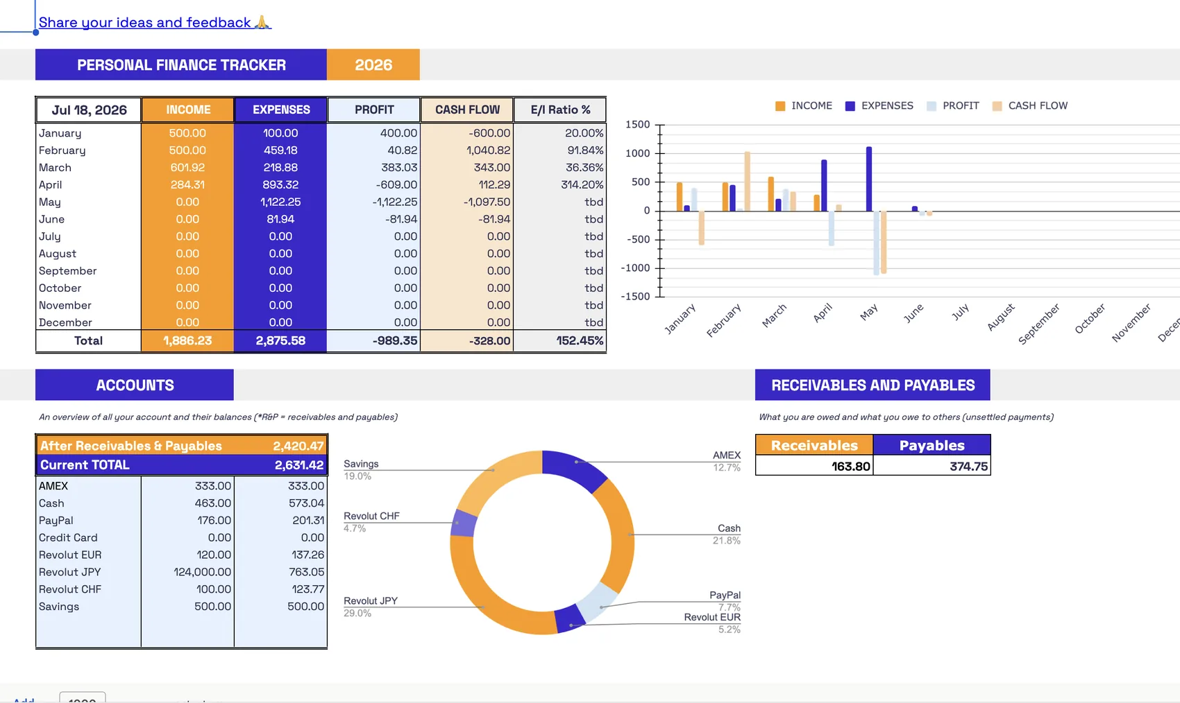
Task: Select the orange 2026 year cell
Action: (x=373, y=64)
